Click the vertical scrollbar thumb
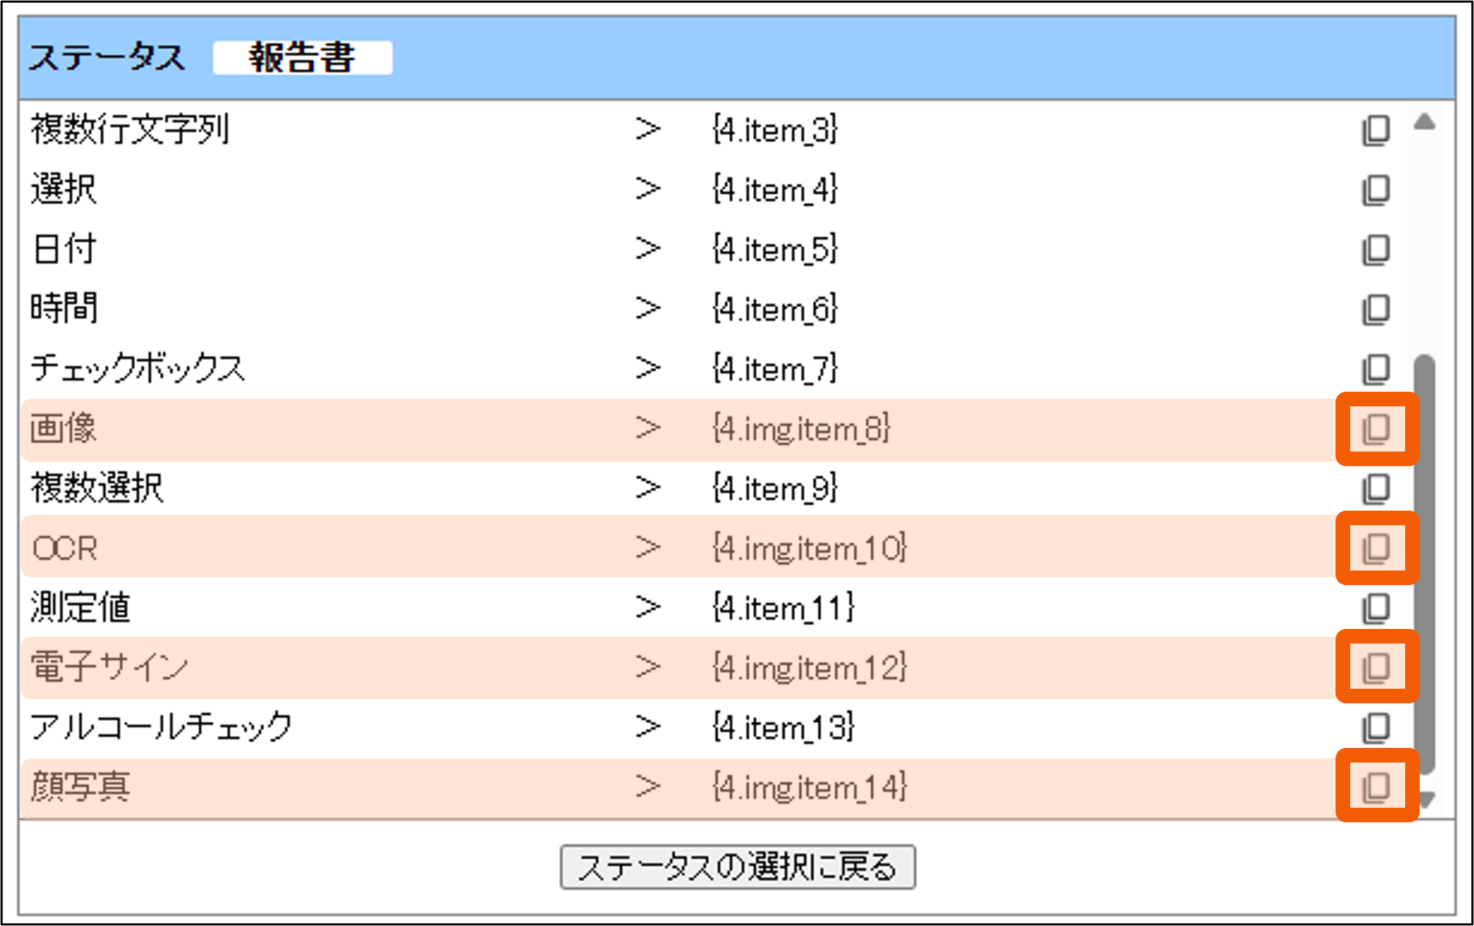1474x926 pixels. 1425,564
